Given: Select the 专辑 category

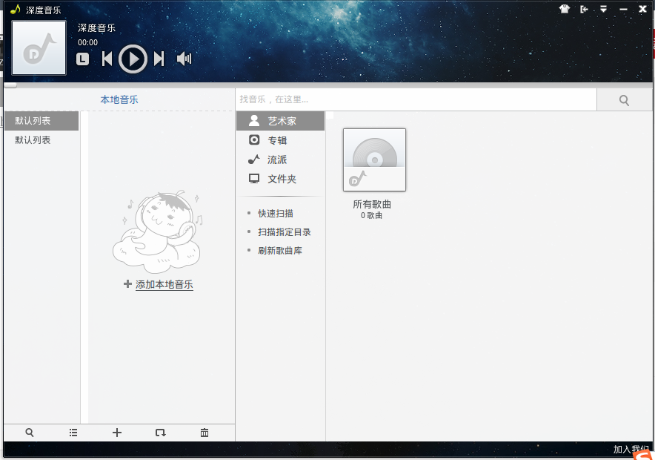Looking at the screenshot, I should [x=280, y=140].
